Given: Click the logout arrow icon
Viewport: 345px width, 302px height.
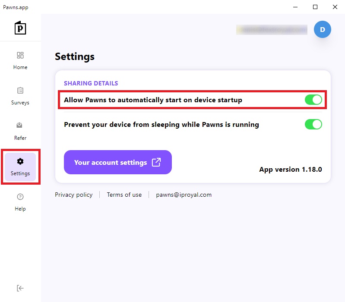Looking at the screenshot, I should pos(20,288).
